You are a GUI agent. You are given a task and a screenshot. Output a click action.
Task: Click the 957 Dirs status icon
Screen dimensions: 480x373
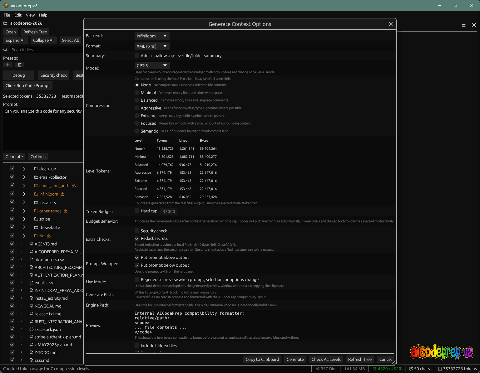click(318, 369)
